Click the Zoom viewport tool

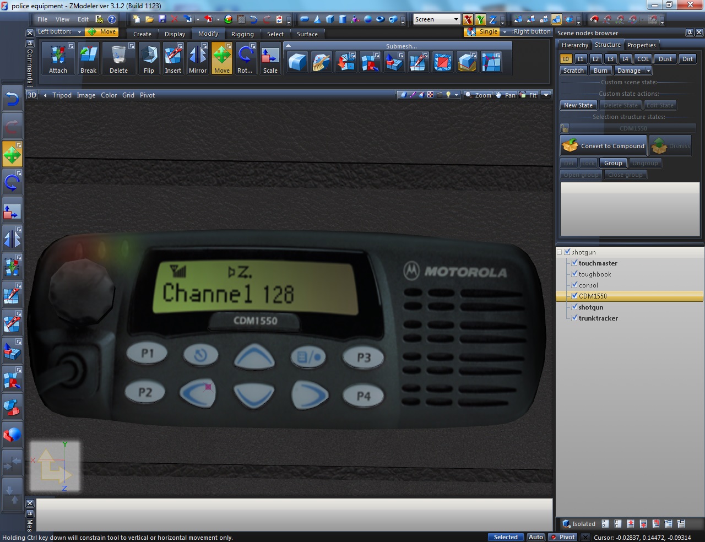click(x=478, y=95)
